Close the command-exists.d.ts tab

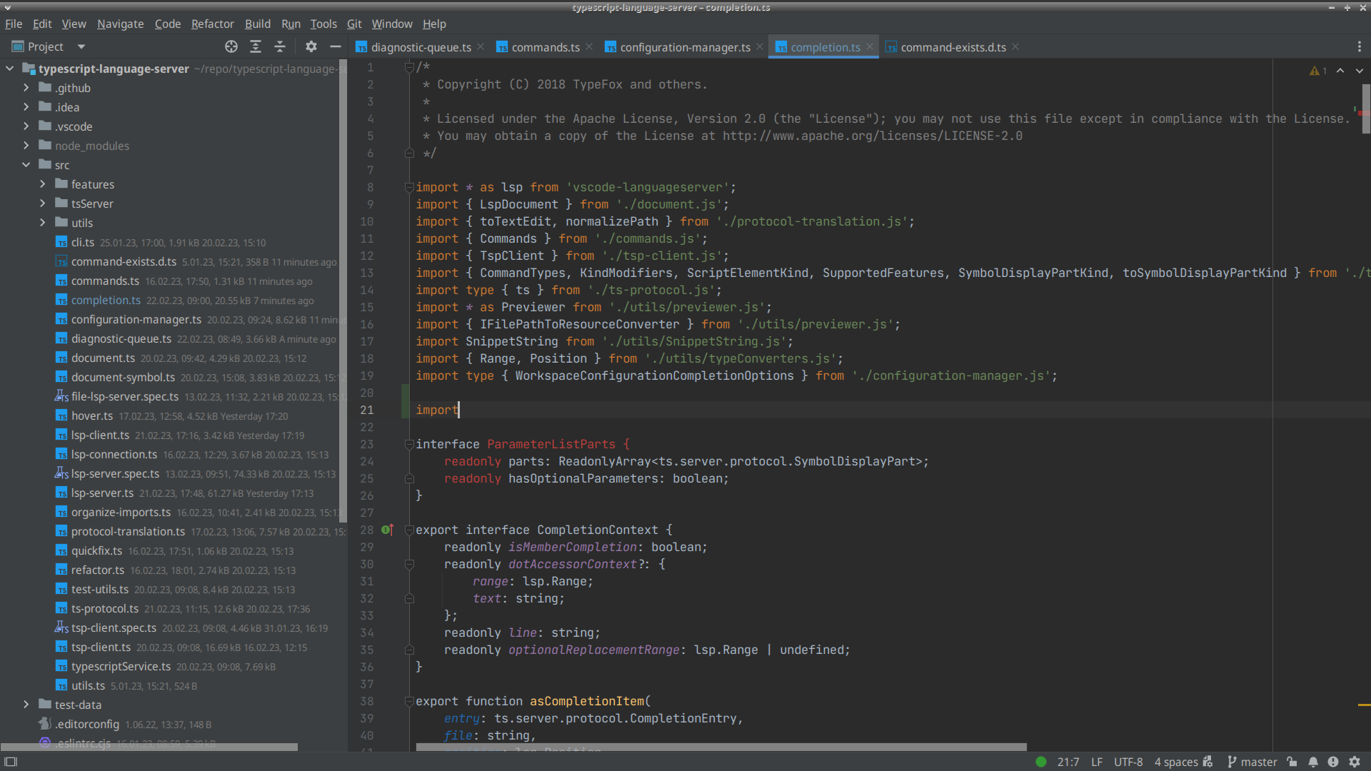(x=1015, y=46)
